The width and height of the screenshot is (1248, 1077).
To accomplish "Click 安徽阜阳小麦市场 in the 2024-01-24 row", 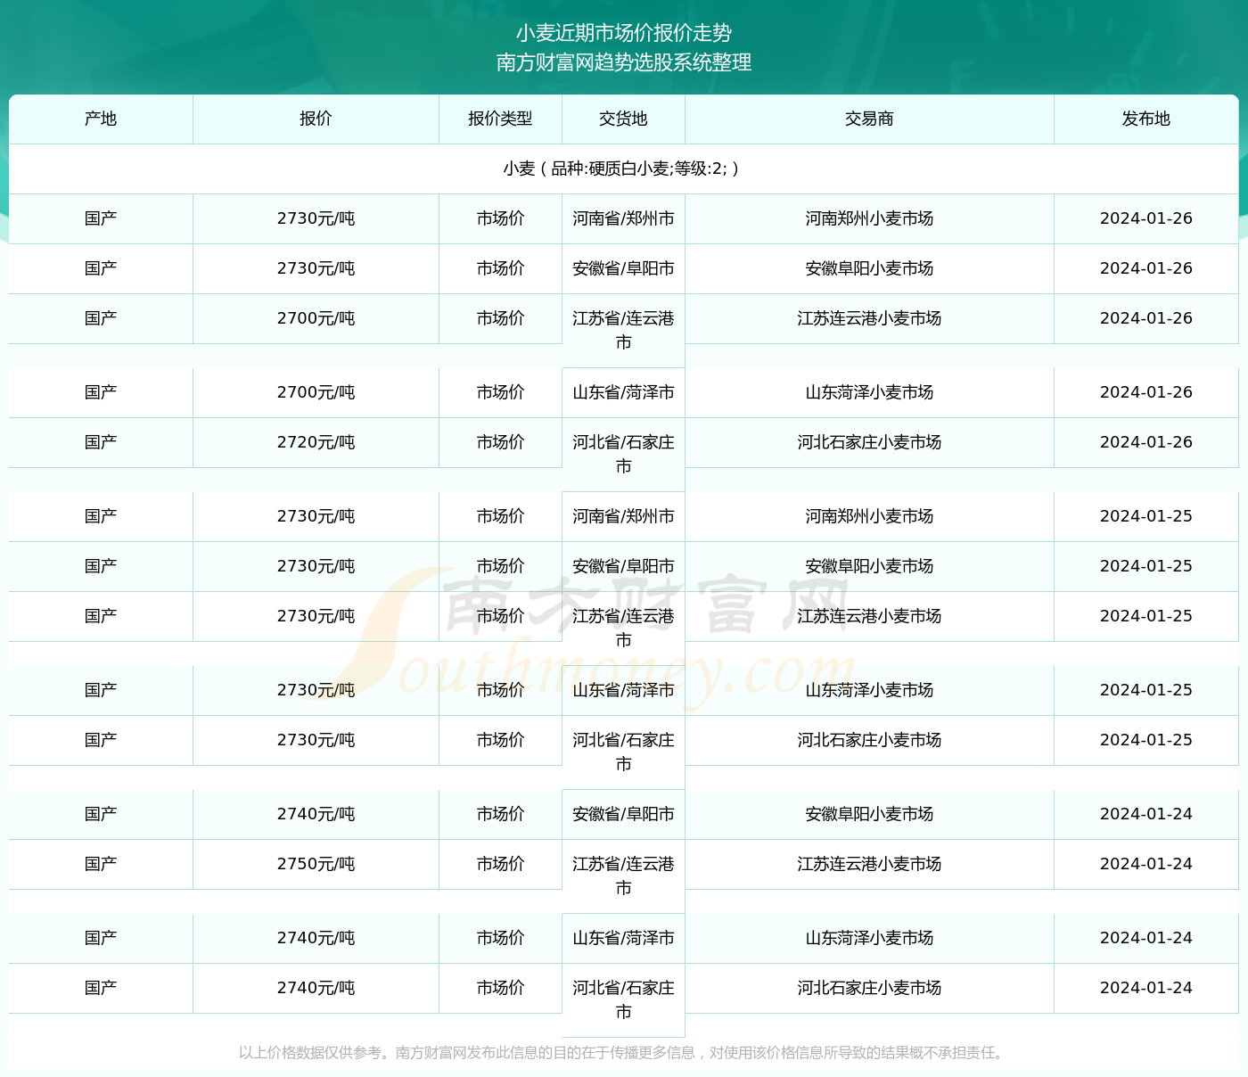I will coord(869,814).
